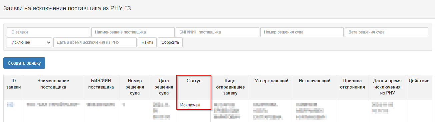Click Лицо, отправившее заявку column header
This screenshot has width=435, height=122.
[x=230, y=87]
